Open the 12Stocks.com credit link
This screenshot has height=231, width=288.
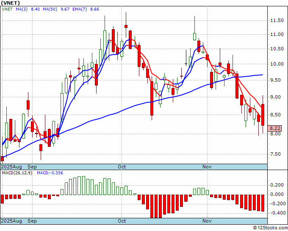pyautogui.click(x=270, y=228)
